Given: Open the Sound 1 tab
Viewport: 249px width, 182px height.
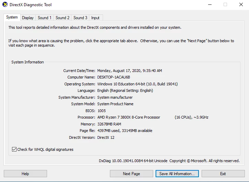Looking at the screenshot, I should (x=44, y=18).
